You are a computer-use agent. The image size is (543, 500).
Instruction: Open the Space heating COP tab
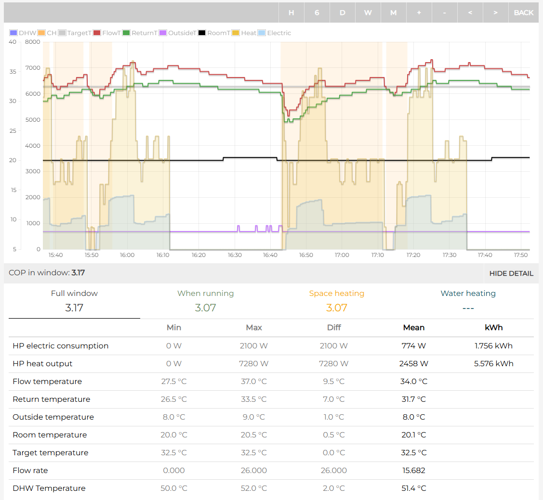[336, 301]
